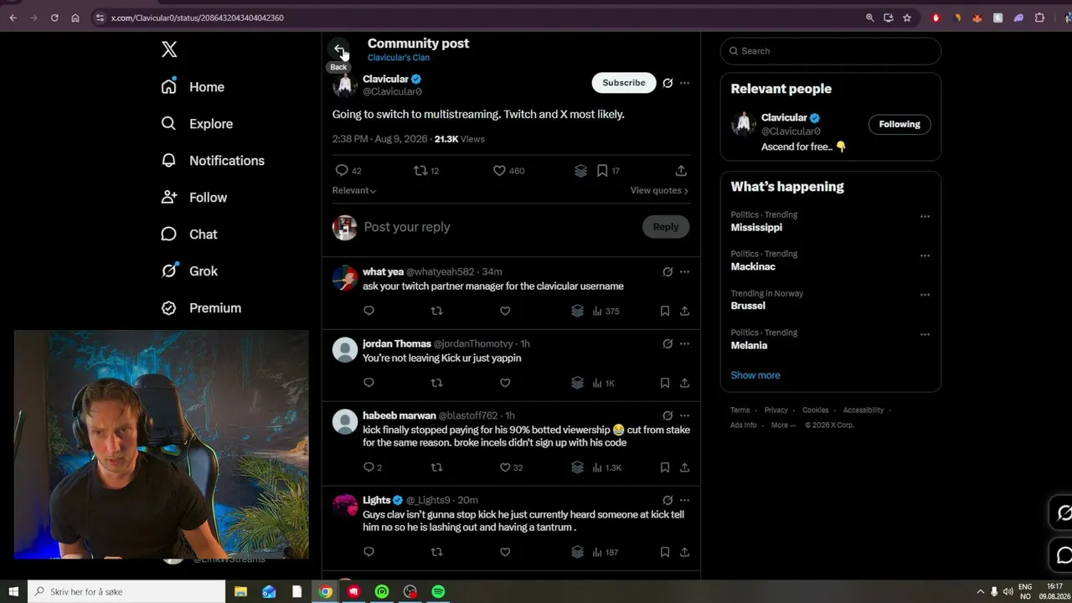Click the browser address bar URL
This screenshot has height=603, width=1072.
[x=198, y=18]
